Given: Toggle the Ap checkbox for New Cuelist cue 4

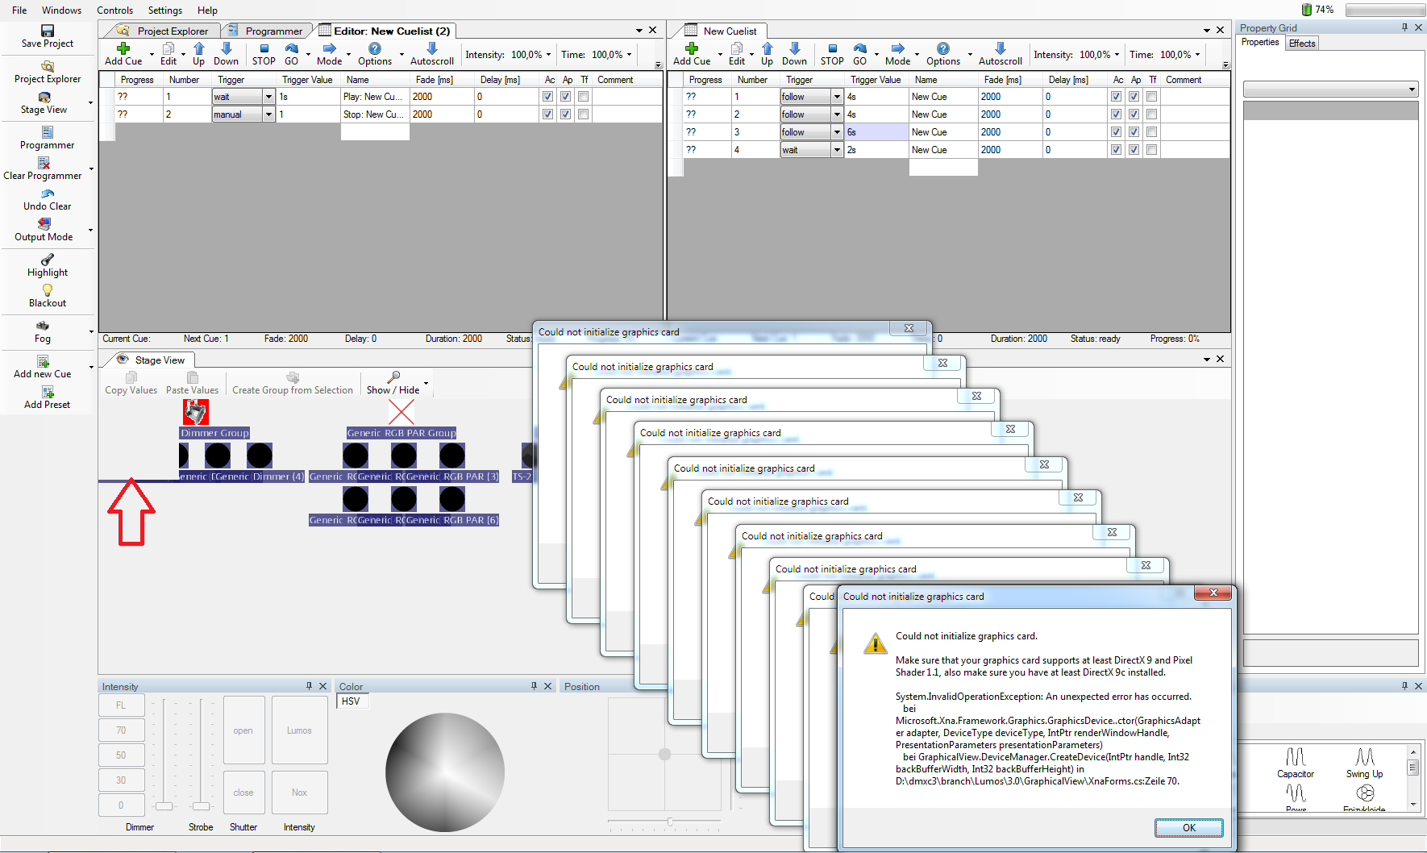Looking at the screenshot, I should (x=1134, y=150).
